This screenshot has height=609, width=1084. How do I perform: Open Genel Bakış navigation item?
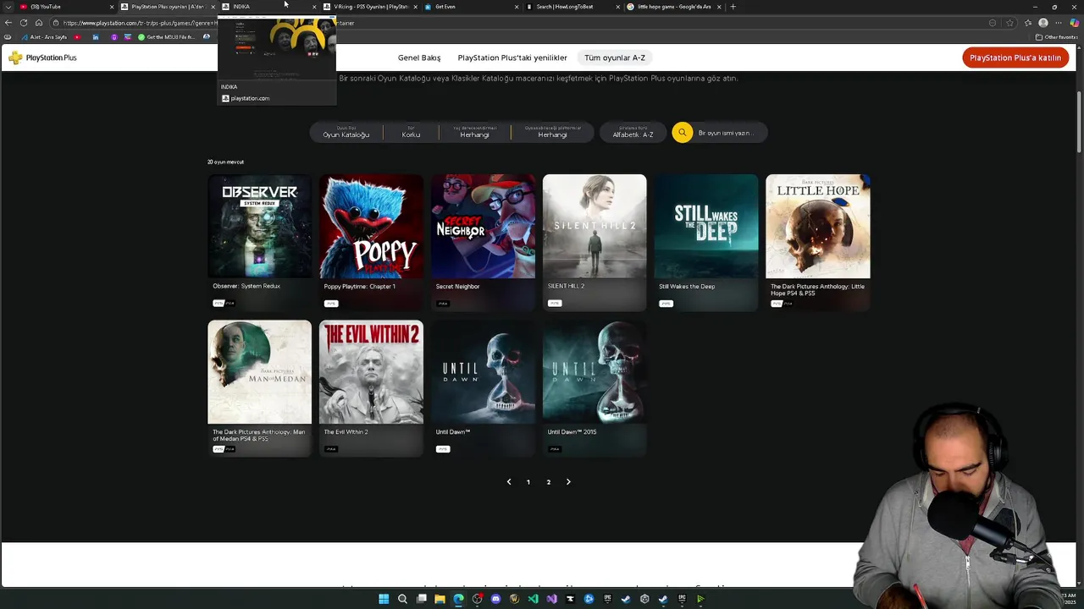coord(419,58)
